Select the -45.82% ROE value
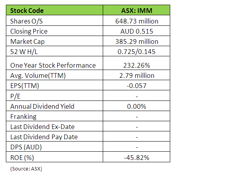The width and height of the screenshot is (251, 174). coord(136,157)
